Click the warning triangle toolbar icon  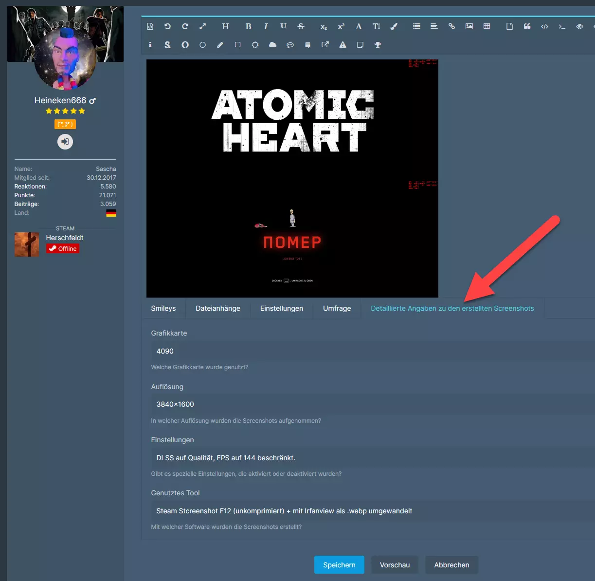[343, 45]
